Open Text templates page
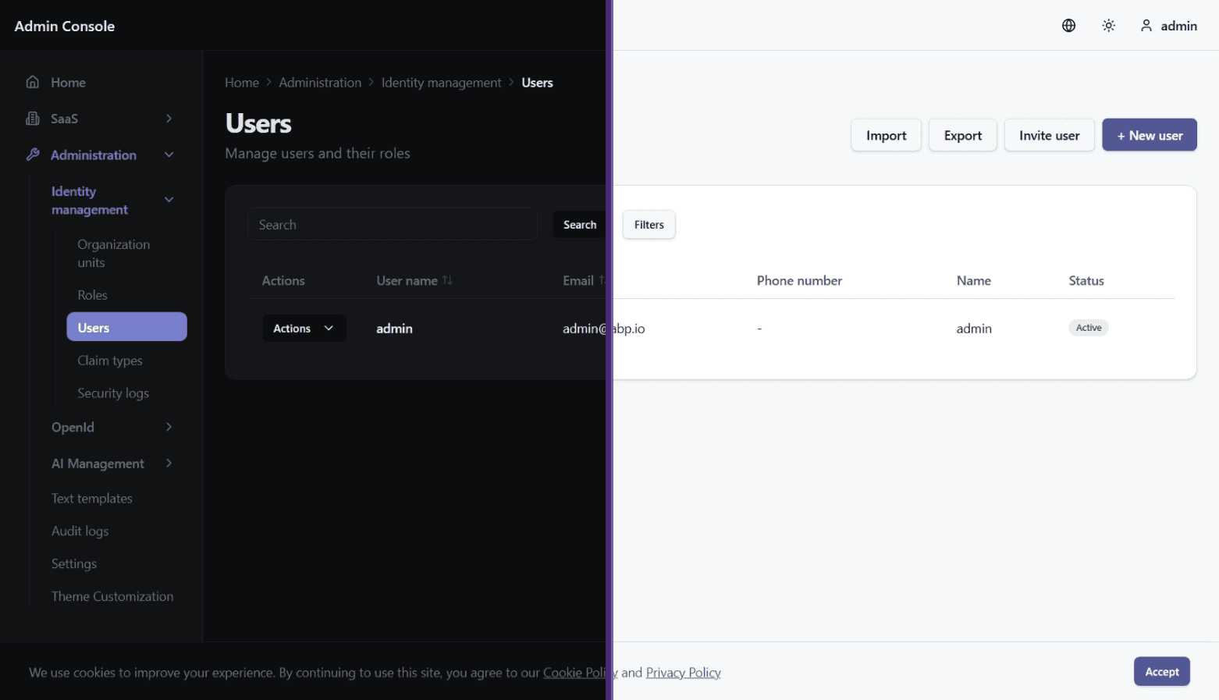Image resolution: width=1219 pixels, height=700 pixels. click(x=92, y=499)
